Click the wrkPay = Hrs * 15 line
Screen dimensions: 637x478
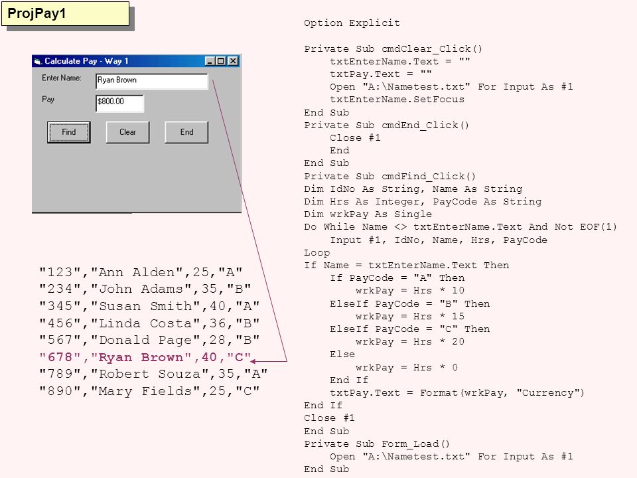(x=410, y=316)
